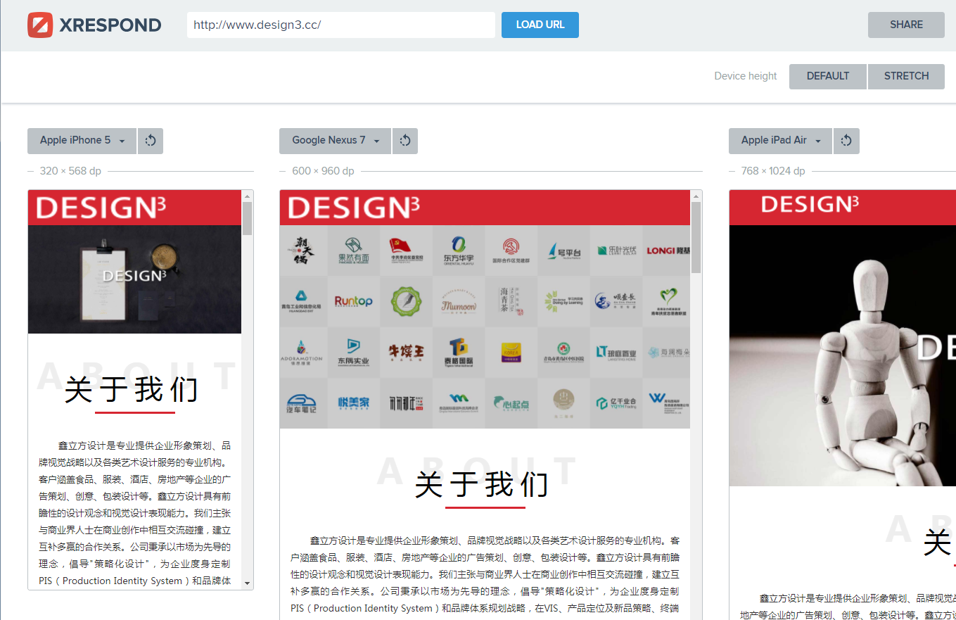Screen dimensions: 956x620
Task: Click the 乐叶光伏 logo
Action: point(616,251)
